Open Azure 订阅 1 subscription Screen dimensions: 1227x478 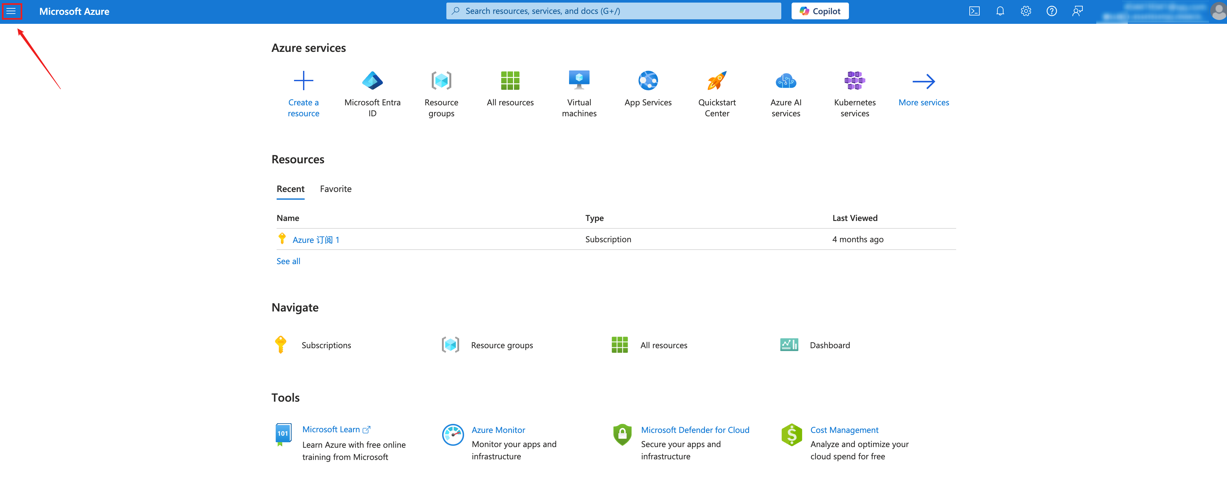[x=315, y=240]
